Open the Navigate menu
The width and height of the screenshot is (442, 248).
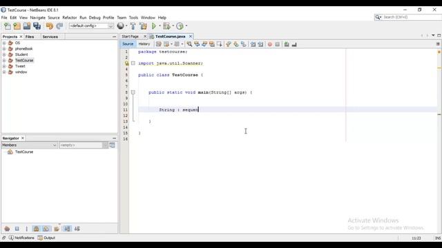pyautogui.click(x=38, y=17)
